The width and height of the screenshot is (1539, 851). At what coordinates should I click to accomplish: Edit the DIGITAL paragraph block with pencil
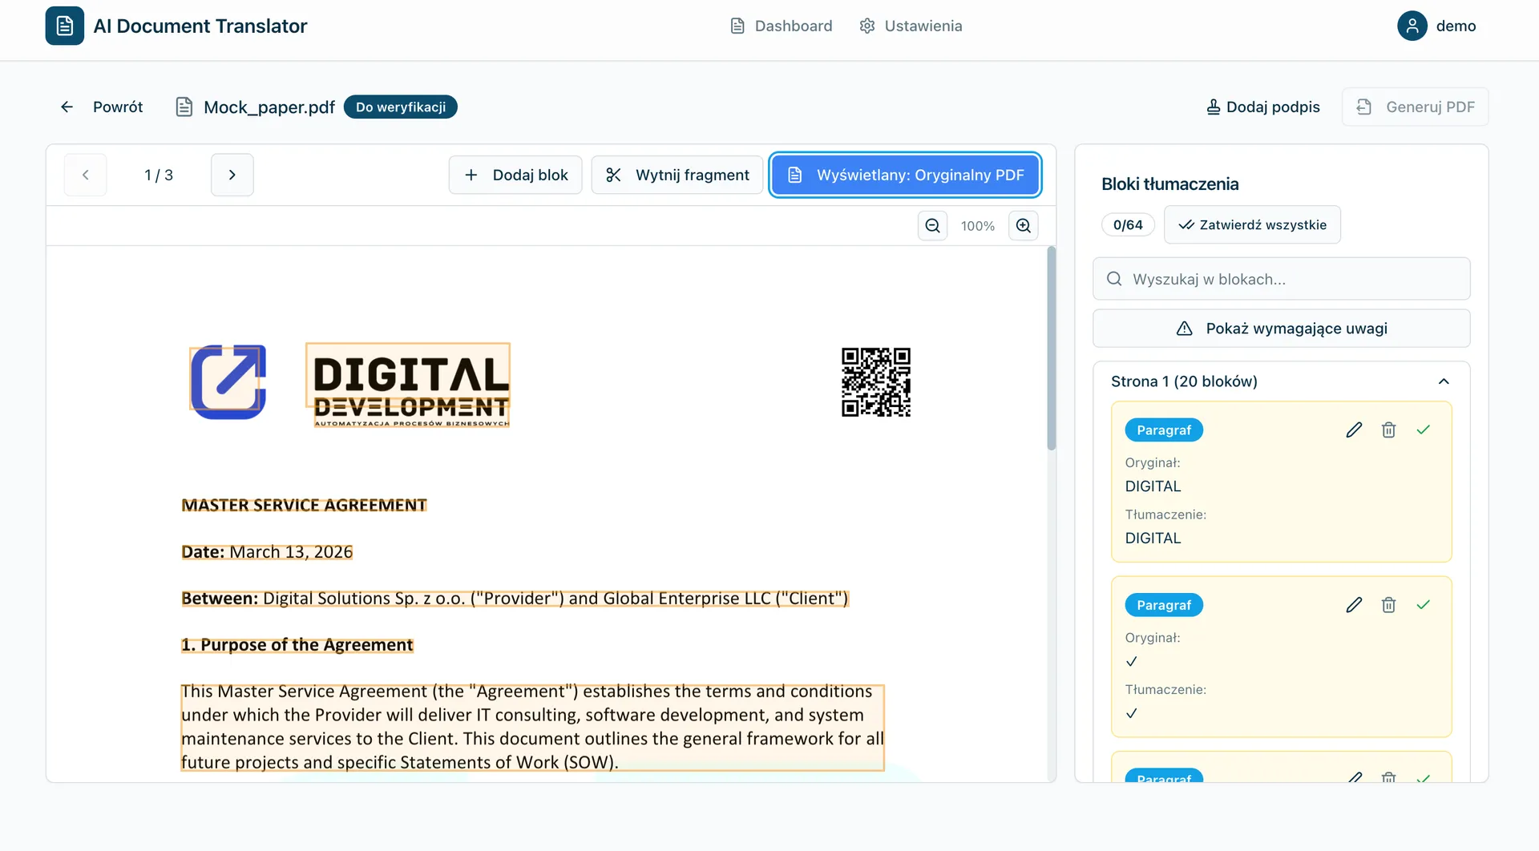[x=1354, y=430]
